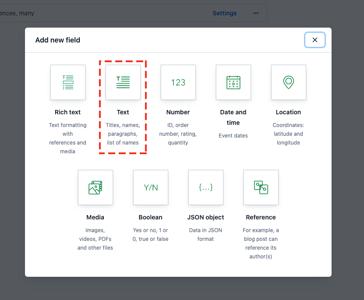The height and width of the screenshot is (300, 364).
Task: Click the 'Boolean' label
Action: pyautogui.click(x=150, y=217)
